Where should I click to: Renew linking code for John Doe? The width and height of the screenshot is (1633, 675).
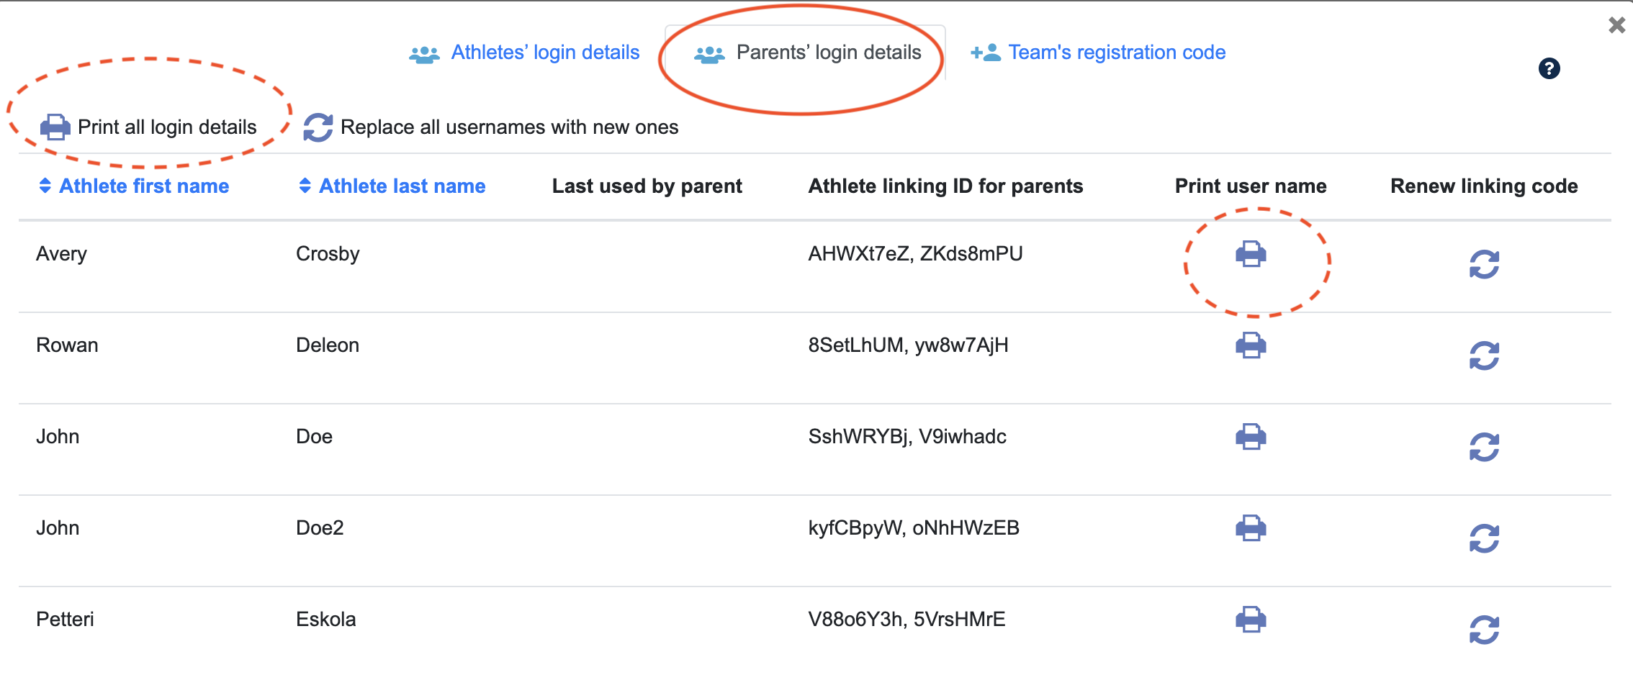pyautogui.click(x=1484, y=447)
